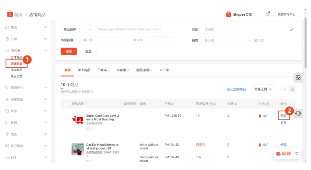The width and height of the screenshot is (311, 170).
Task: Click the orange 搜索 search button
Action: (69, 51)
